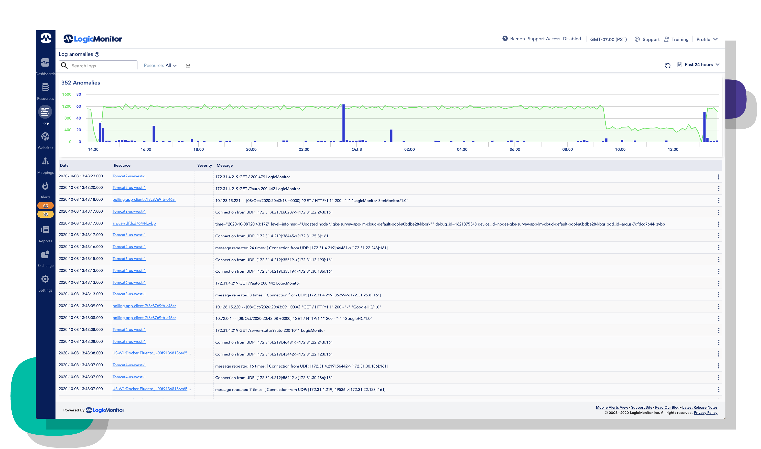Open Tomcat2-us-west-1 link at 13:43:23
Viewport: 761px width, 449px height.
pos(129,176)
